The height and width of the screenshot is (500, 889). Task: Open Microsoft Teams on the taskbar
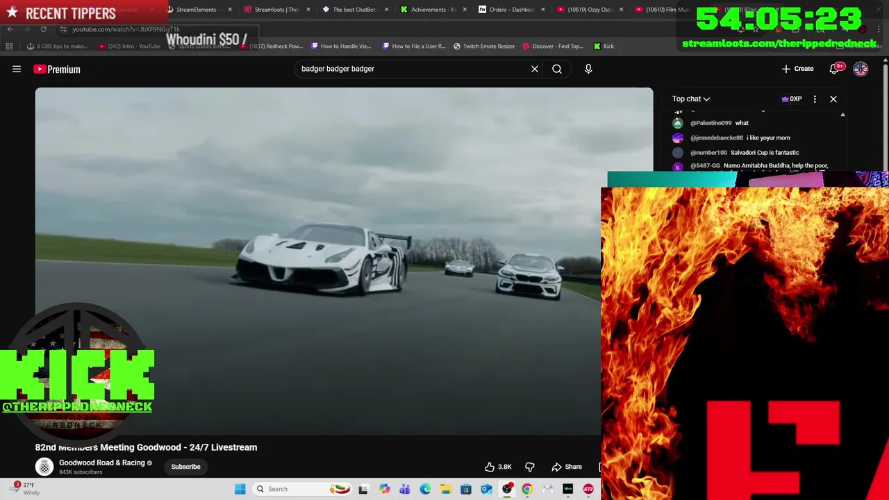point(404,489)
